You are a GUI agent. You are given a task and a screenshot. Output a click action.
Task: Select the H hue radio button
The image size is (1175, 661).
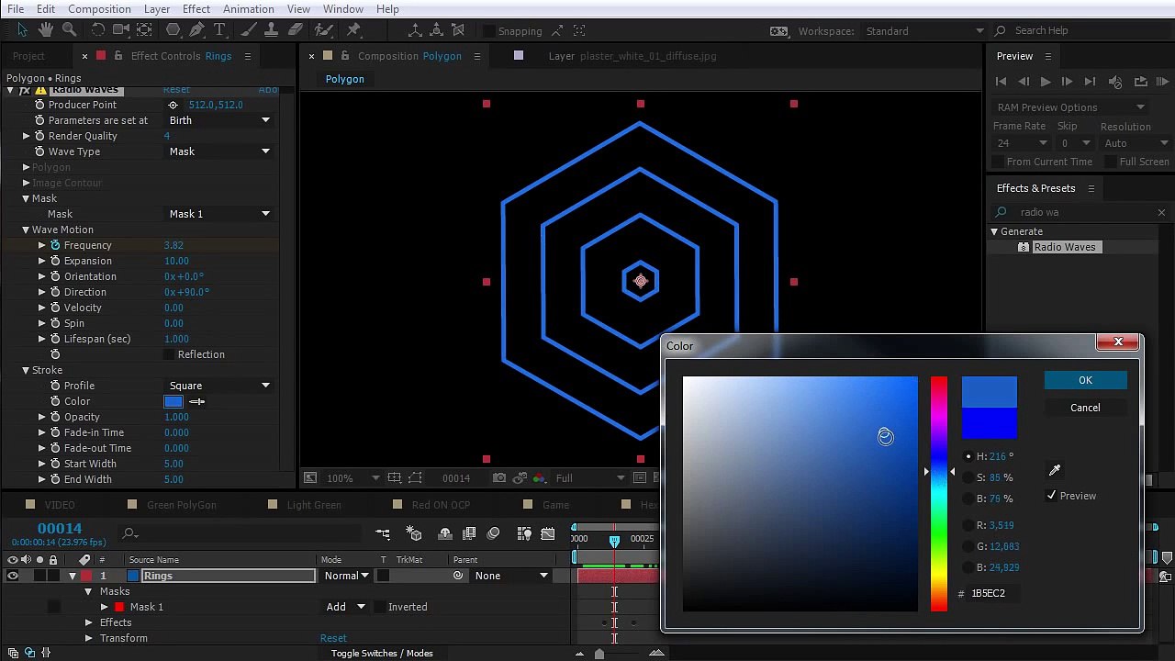click(968, 456)
